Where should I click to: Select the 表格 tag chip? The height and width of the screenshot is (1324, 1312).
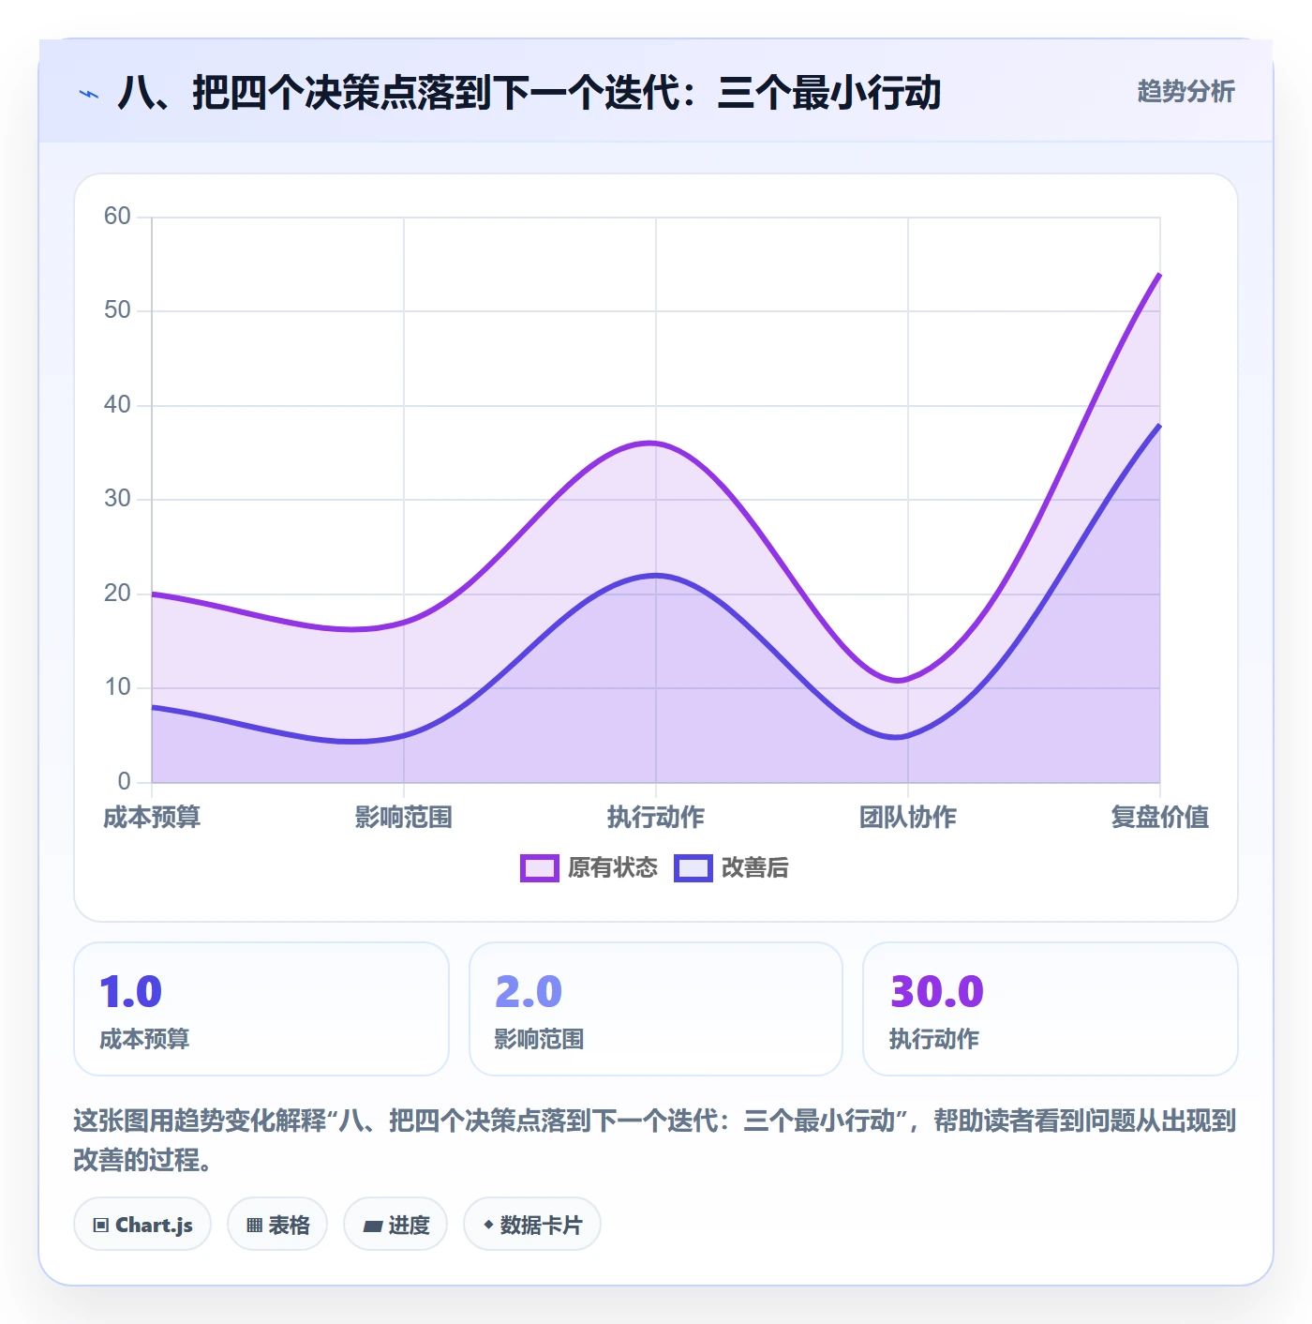point(277,1224)
